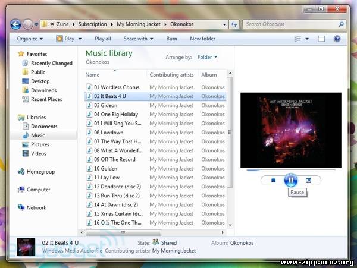Select Recently Changed in Favorites
357x268 pixels.
coord(51,63)
